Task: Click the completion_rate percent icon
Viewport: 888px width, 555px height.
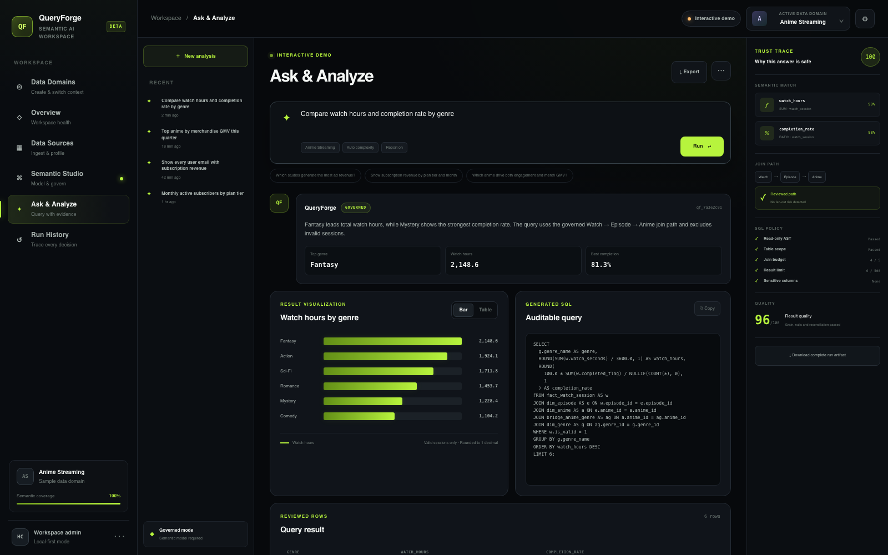Action: coord(767,133)
